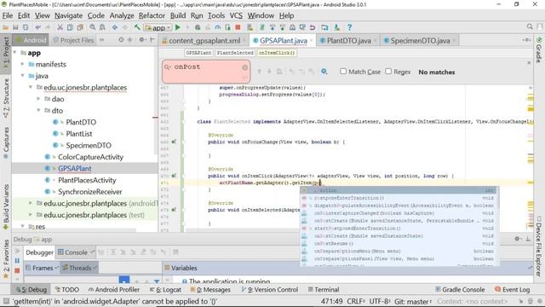This screenshot has height=307, width=545.
Task: Collapse the app module tree node
Action: pos(15,53)
